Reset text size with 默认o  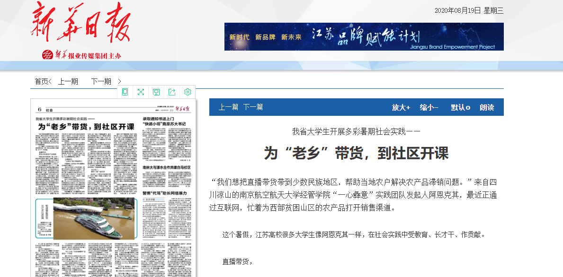tap(460, 107)
